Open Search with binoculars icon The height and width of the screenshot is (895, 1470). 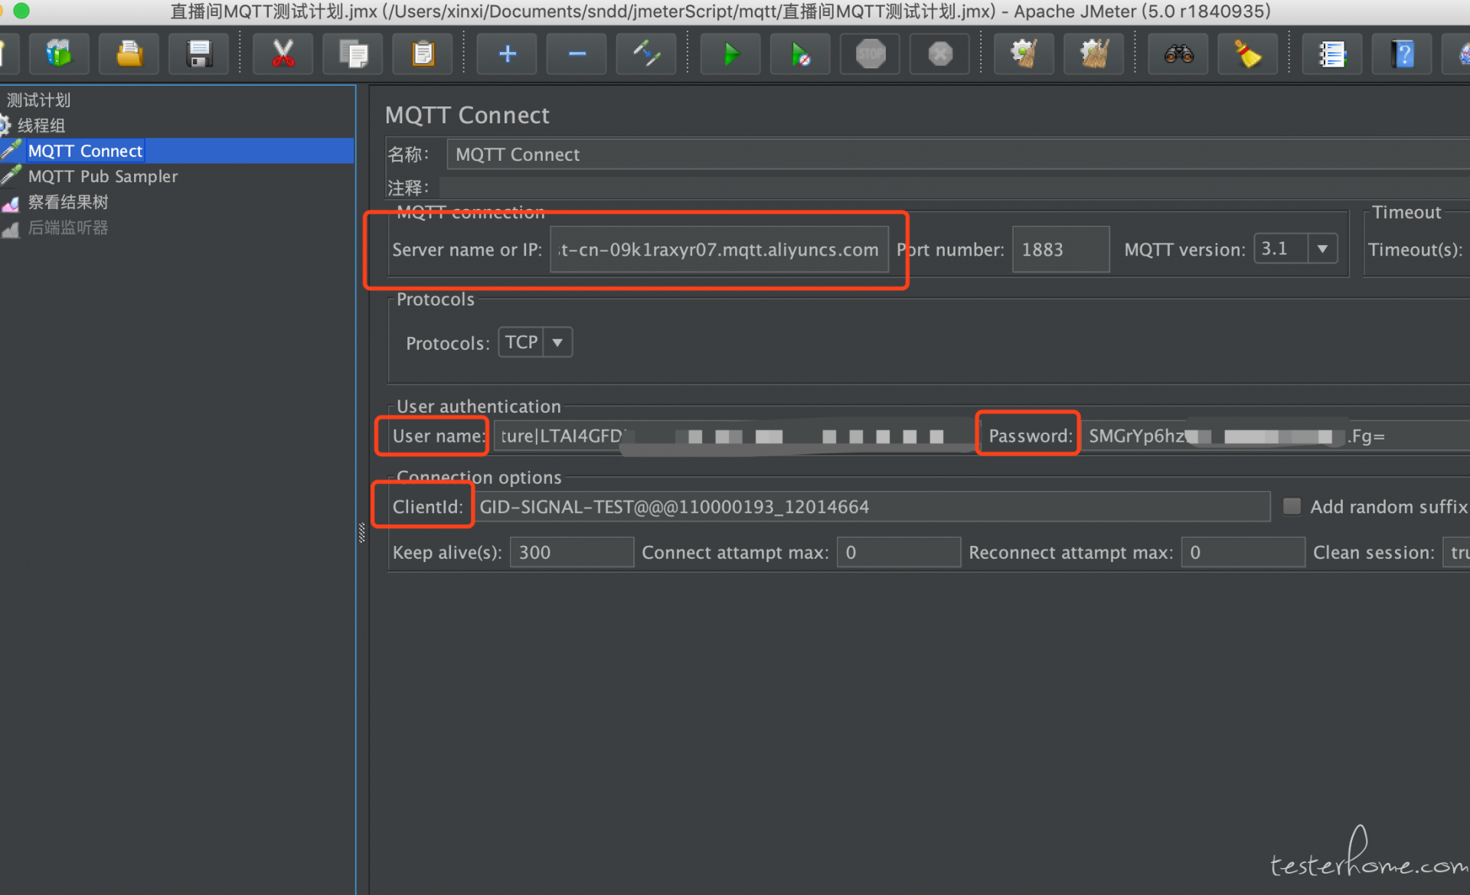click(x=1178, y=54)
